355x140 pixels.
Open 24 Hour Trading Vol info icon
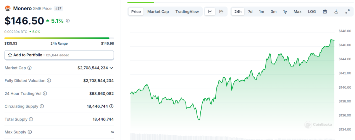[x=45, y=93]
